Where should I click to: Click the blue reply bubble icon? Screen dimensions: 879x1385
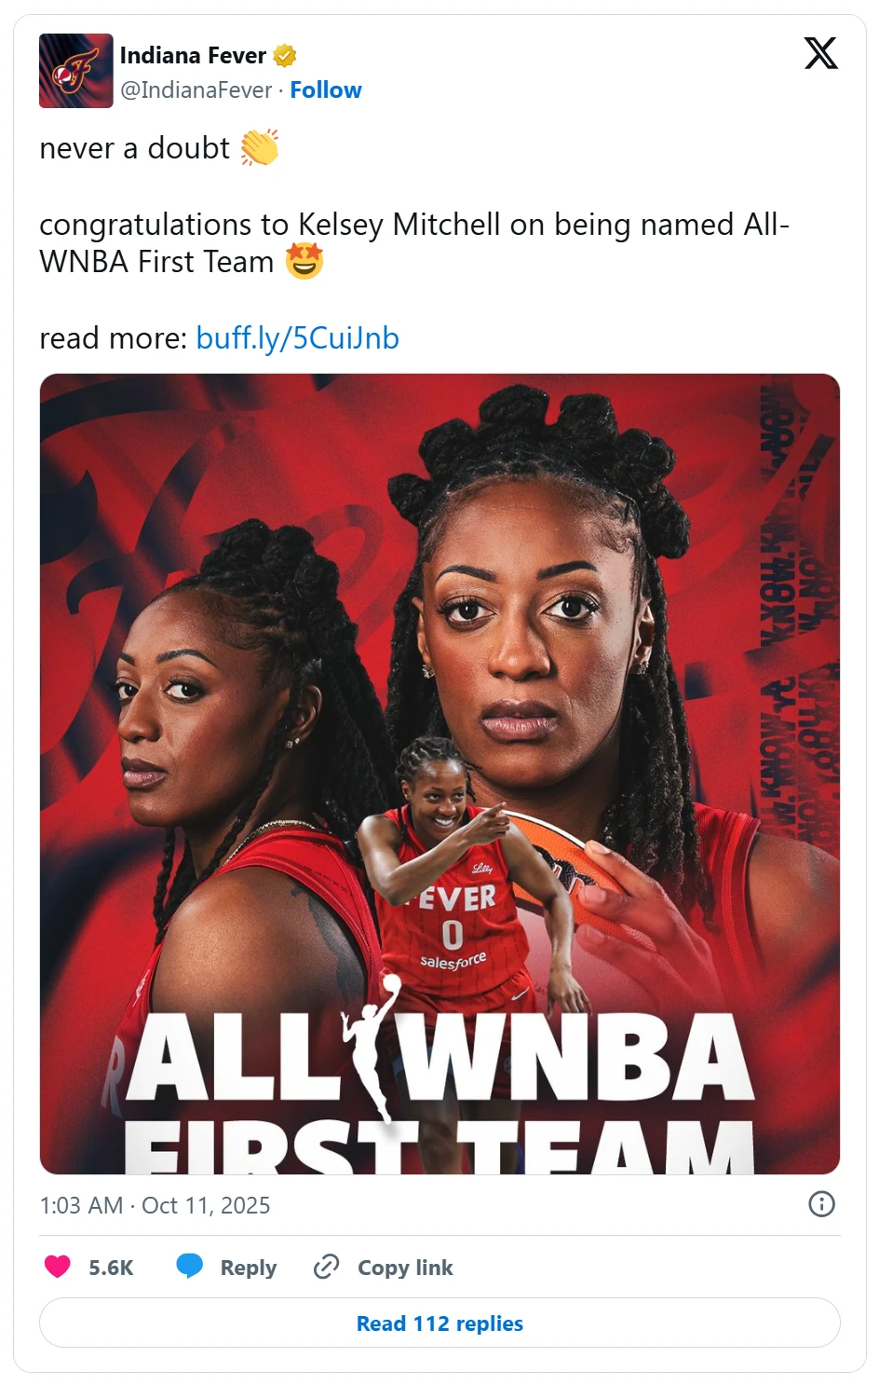pyautogui.click(x=190, y=1267)
